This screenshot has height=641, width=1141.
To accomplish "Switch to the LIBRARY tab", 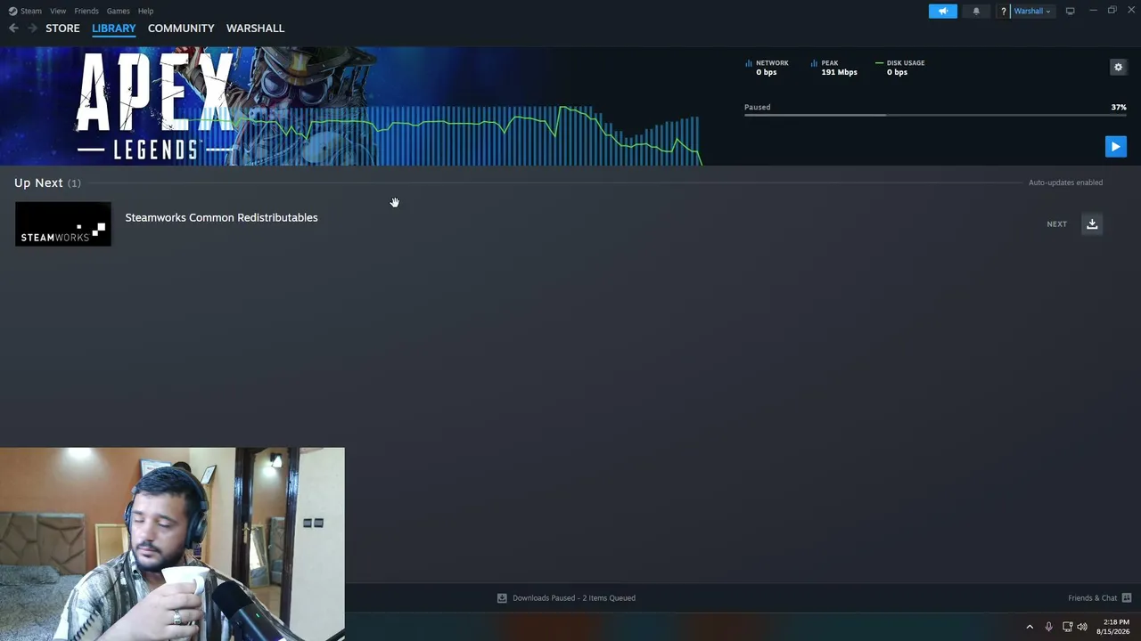I will click(x=114, y=28).
